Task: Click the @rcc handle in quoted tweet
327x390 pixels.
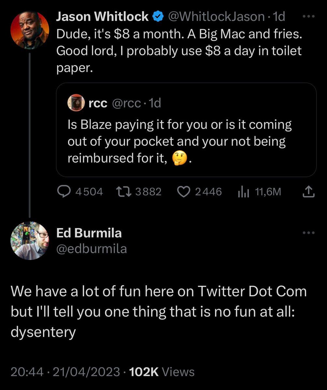Action: click(x=126, y=103)
